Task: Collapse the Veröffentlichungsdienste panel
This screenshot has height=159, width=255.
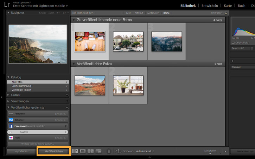Action: click(8, 108)
